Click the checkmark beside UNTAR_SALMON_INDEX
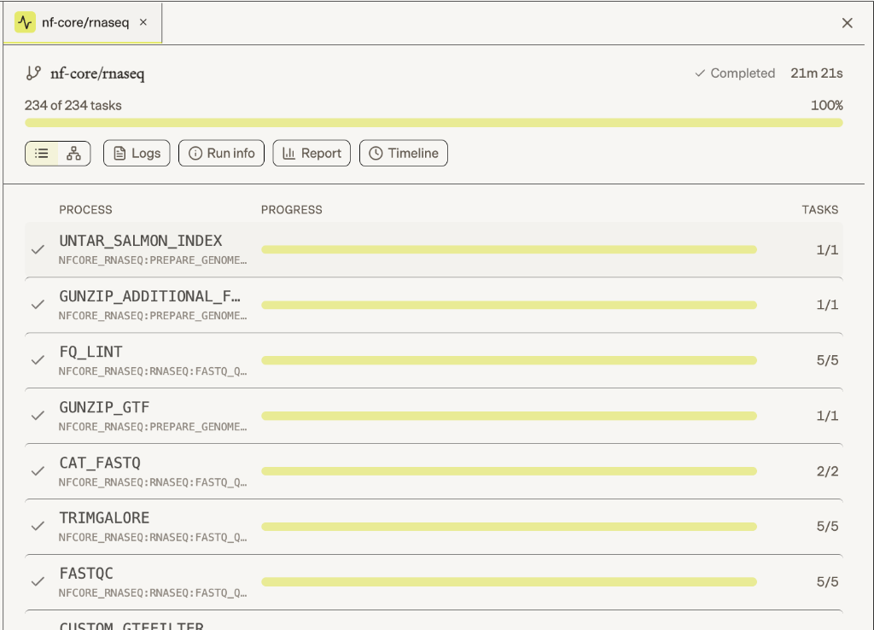874x630 pixels. (38, 250)
